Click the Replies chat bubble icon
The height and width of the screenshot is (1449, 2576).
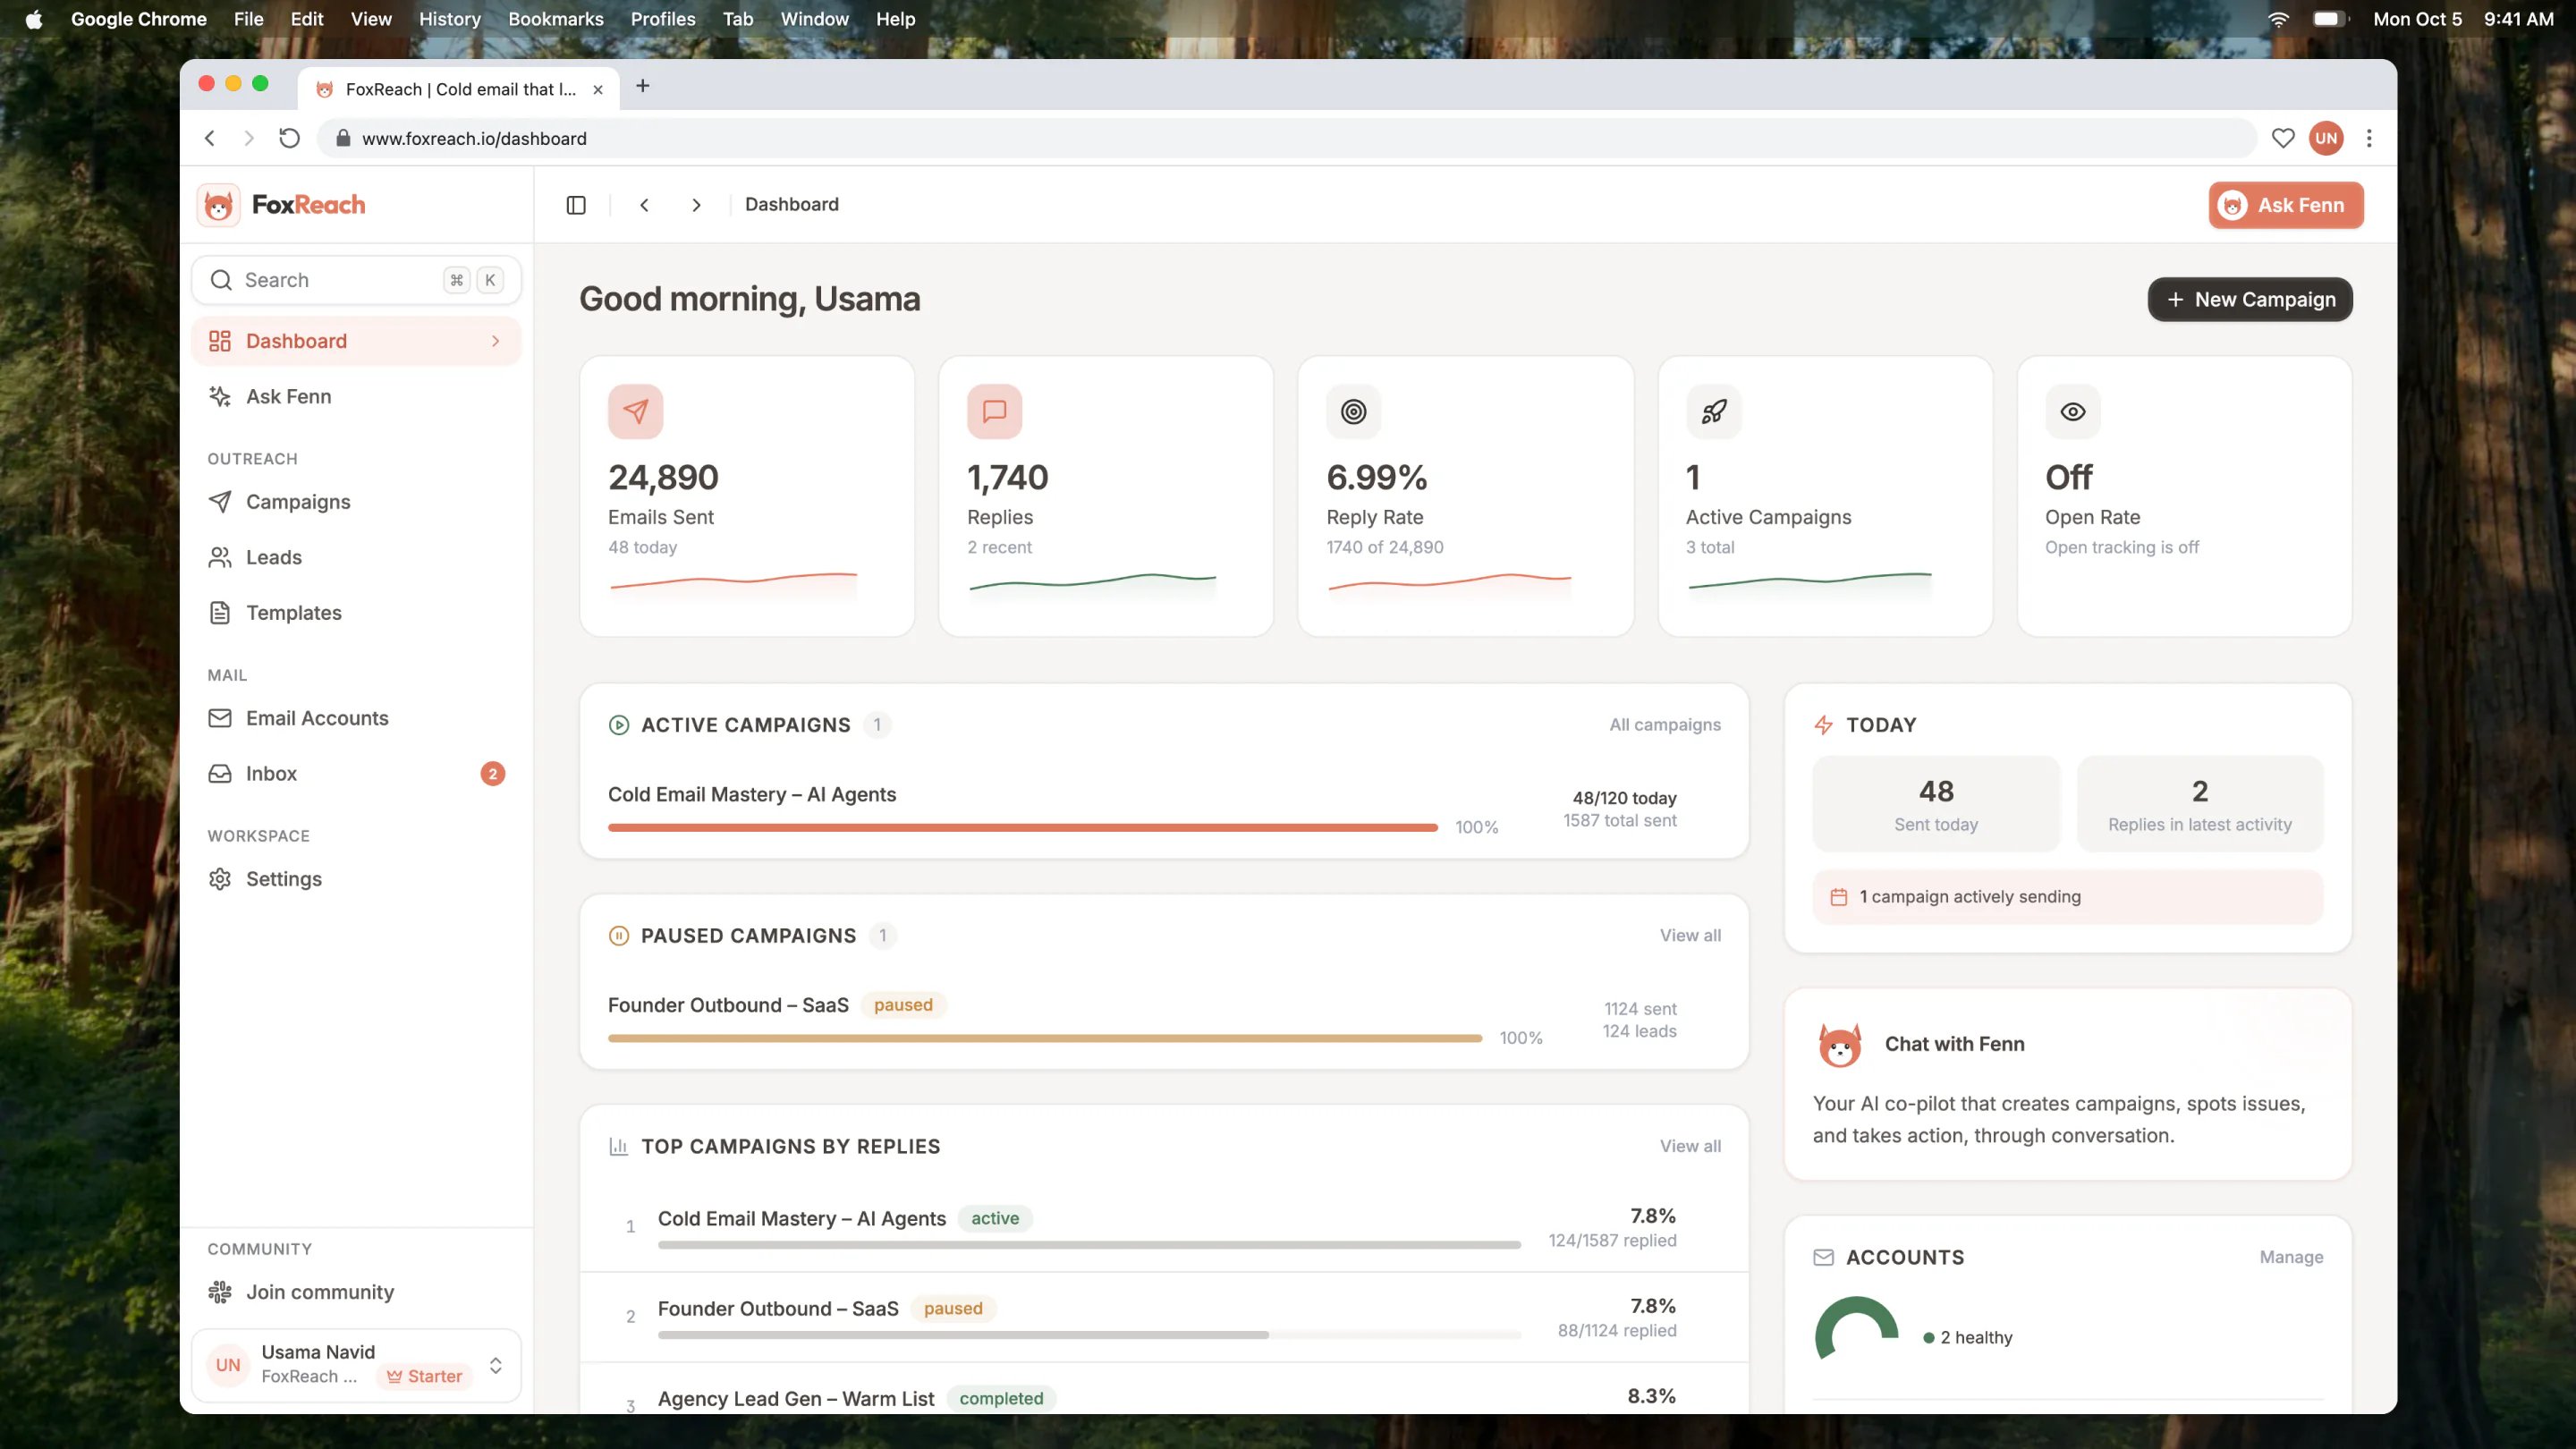(x=994, y=411)
